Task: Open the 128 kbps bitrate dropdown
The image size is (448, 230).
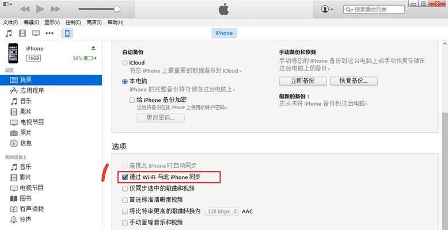Action: click(x=222, y=212)
